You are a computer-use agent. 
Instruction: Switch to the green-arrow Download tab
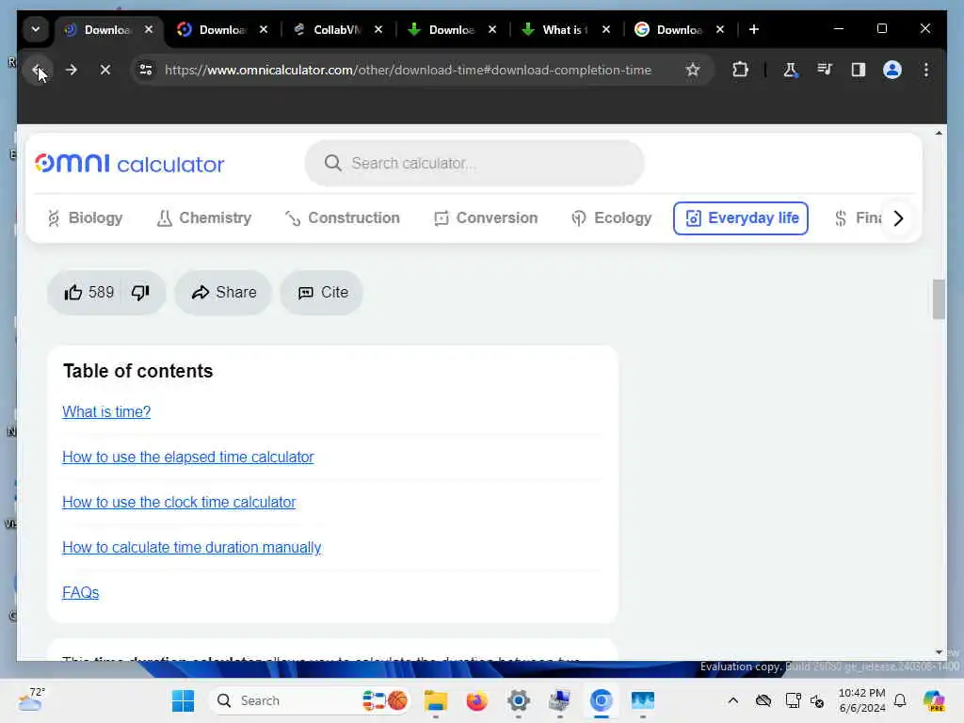tap(451, 29)
